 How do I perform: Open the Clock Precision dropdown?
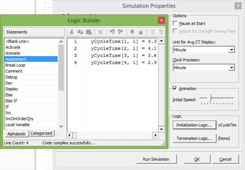231,68
